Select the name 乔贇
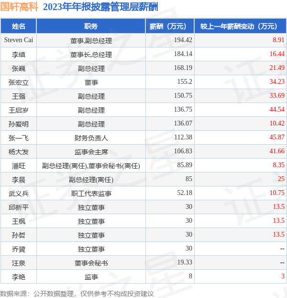 [x=18, y=249]
